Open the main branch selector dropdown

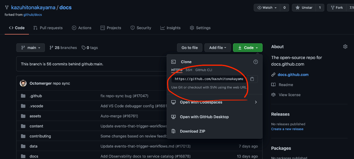(x=31, y=47)
